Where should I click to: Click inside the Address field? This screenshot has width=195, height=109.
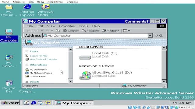(95, 36)
